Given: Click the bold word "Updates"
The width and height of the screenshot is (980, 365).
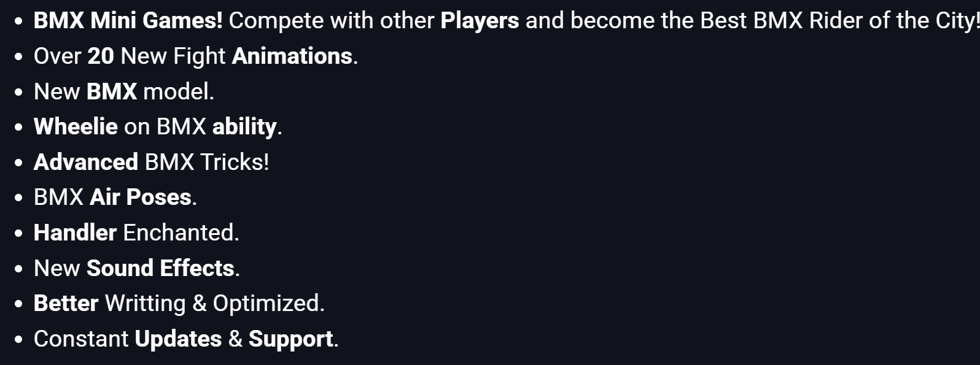Looking at the screenshot, I should (178, 339).
